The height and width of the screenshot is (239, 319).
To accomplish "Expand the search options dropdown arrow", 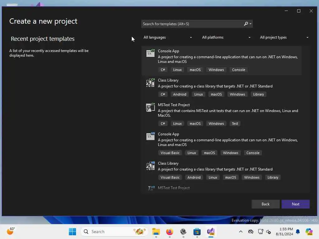I will pos(250,24).
